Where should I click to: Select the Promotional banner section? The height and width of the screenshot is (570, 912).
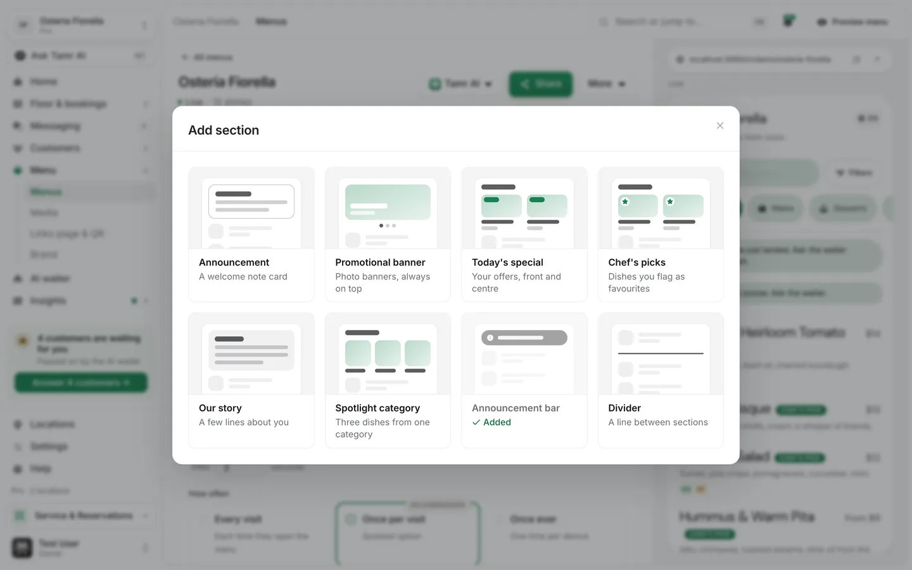tap(388, 234)
